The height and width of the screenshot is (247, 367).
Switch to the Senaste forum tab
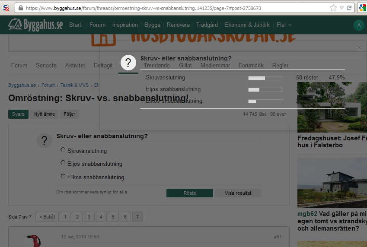click(46, 66)
